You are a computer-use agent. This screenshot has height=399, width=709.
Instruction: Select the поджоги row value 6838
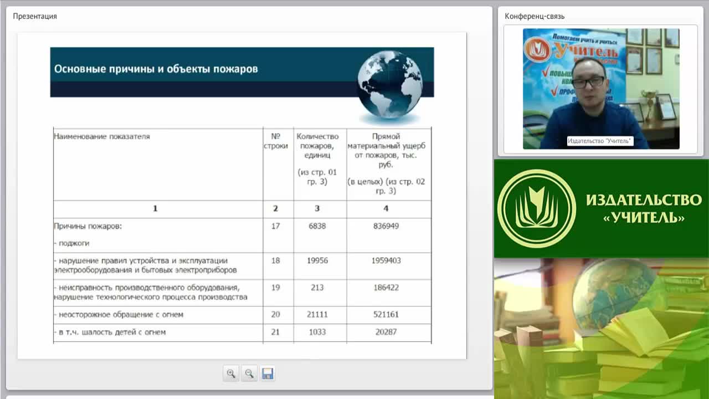(x=317, y=226)
